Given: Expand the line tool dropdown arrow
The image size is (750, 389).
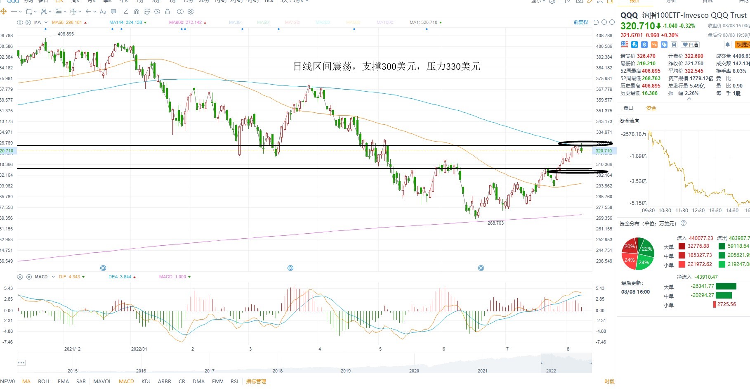Looking at the screenshot, I should [20, 12].
